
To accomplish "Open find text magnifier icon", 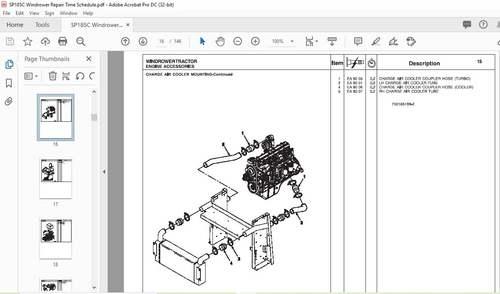I will (81, 41).
